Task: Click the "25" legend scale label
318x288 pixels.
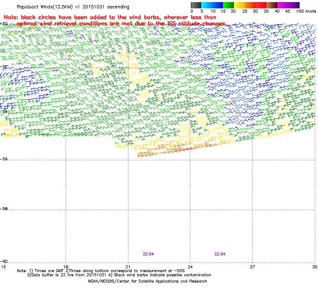Action: [x=245, y=11]
